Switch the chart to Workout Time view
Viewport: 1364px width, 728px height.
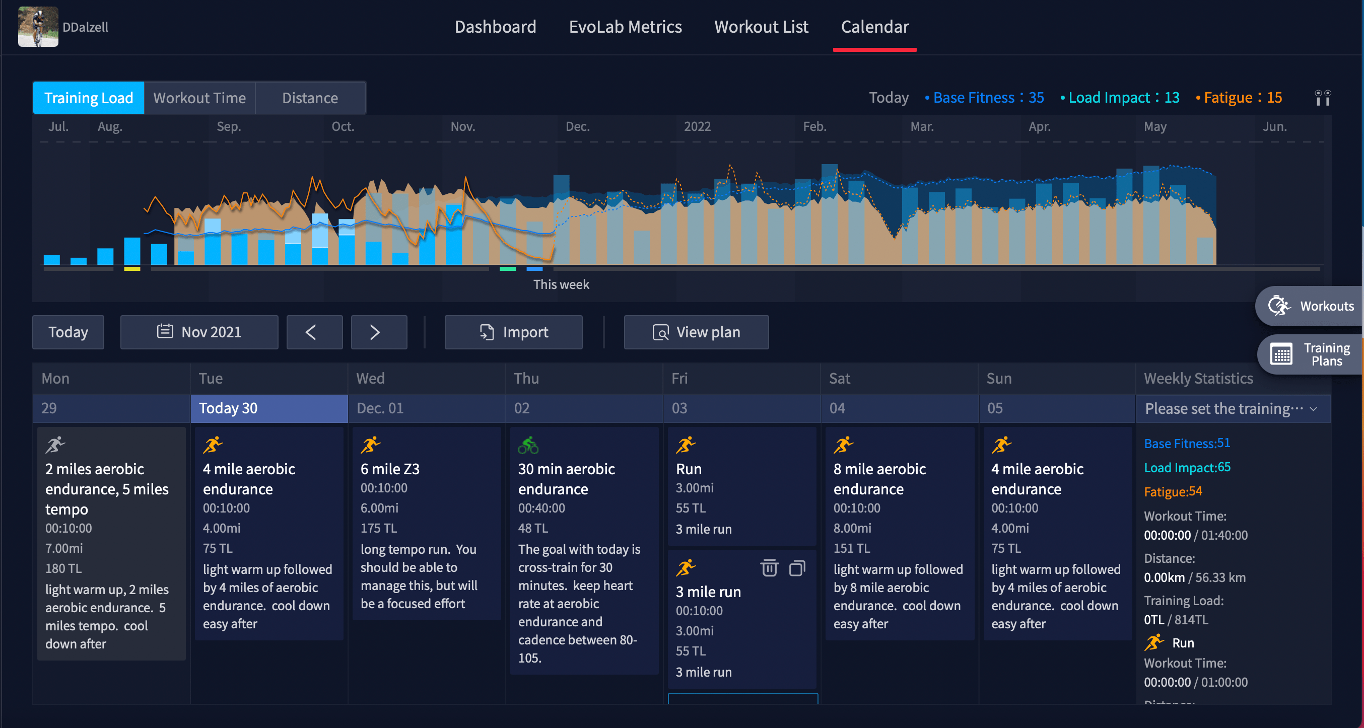(199, 97)
